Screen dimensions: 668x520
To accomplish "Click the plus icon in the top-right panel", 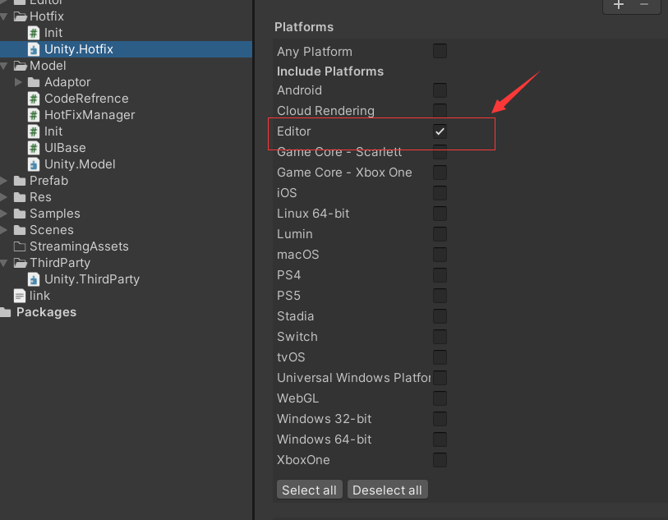I will [x=618, y=6].
